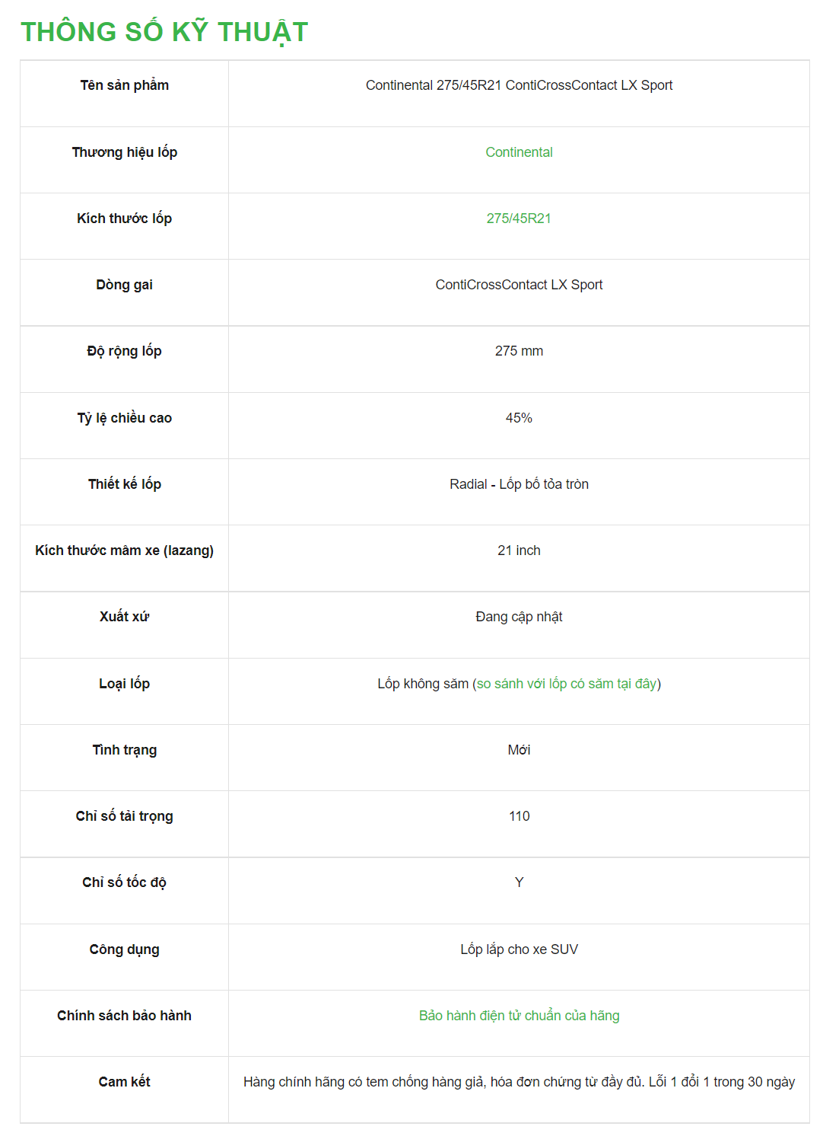
Task: Click the load index value 110
Action: coord(519,816)
